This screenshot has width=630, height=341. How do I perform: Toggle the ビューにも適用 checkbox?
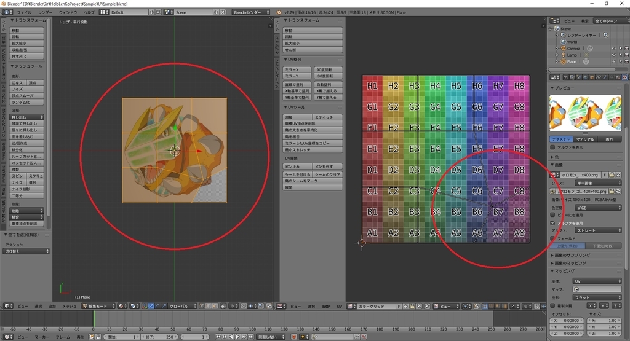coord(553,215)
